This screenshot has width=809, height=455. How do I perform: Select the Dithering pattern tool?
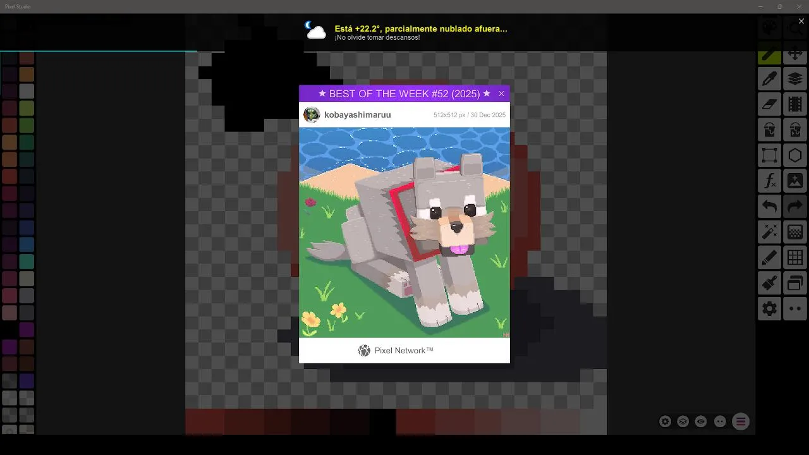(795, 232)
